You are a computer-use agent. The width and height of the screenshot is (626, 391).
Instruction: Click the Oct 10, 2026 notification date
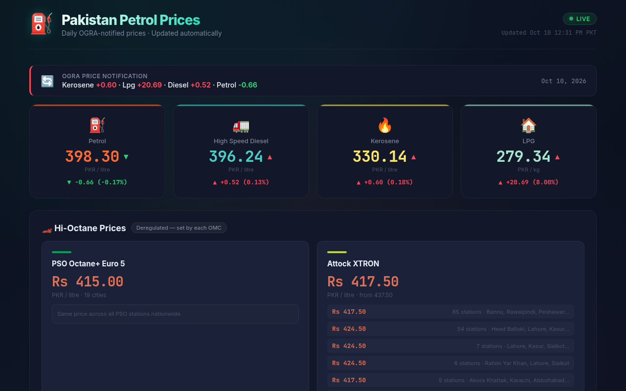pos(564,81)
